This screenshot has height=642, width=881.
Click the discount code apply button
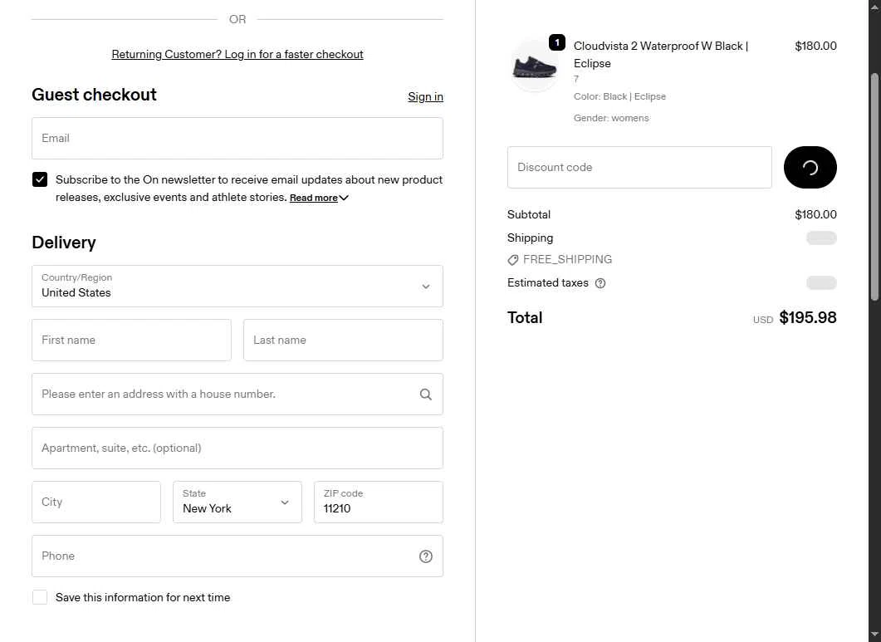pyautogui.click(x=810, y=168)
